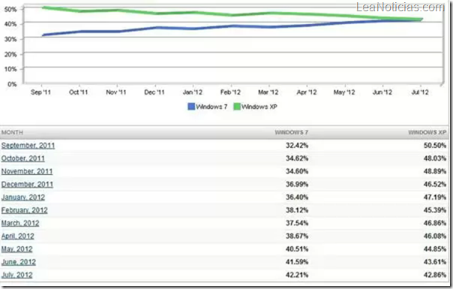The height and width of the screenshot is (289, 453).
Task: Click the Jul '12 axis label
Action: pos(420,92)
